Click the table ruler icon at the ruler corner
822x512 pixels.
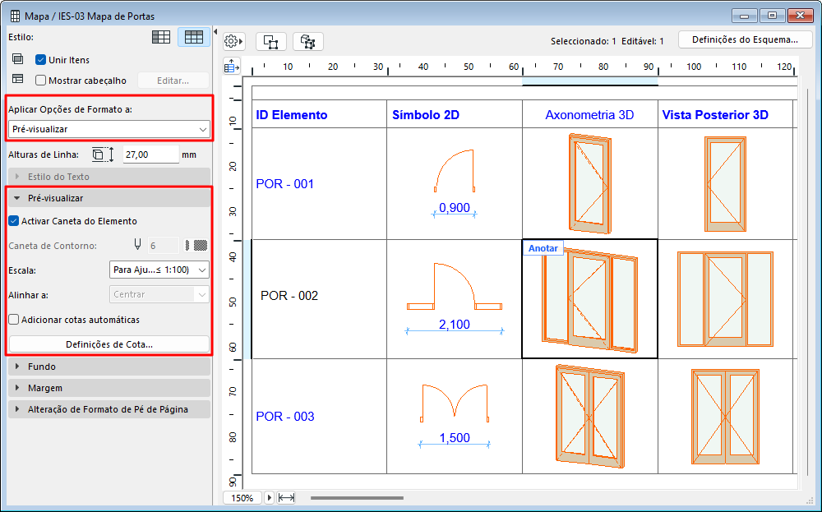pos(231,67)
